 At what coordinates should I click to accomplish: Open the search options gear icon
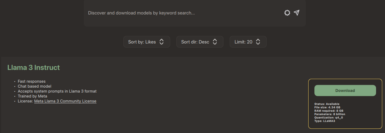[287, 13]
